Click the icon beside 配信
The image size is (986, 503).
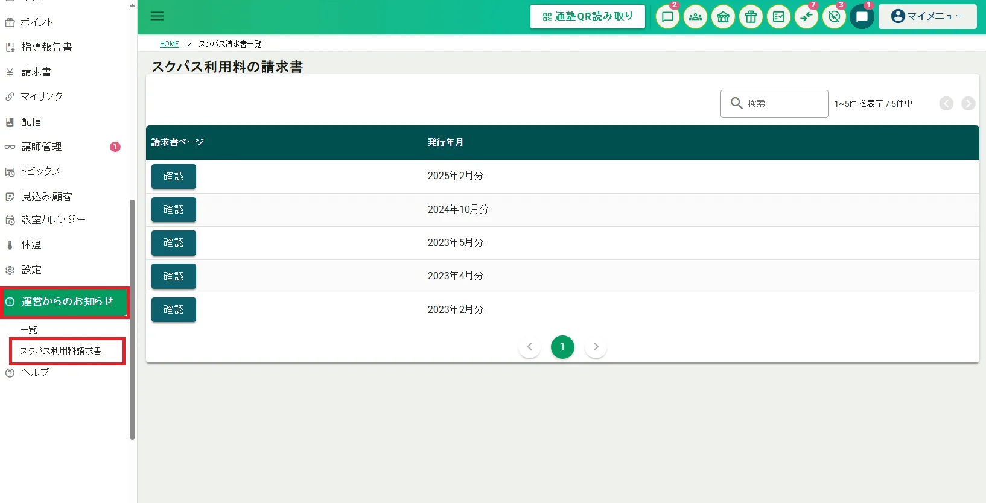coord(10,122)
